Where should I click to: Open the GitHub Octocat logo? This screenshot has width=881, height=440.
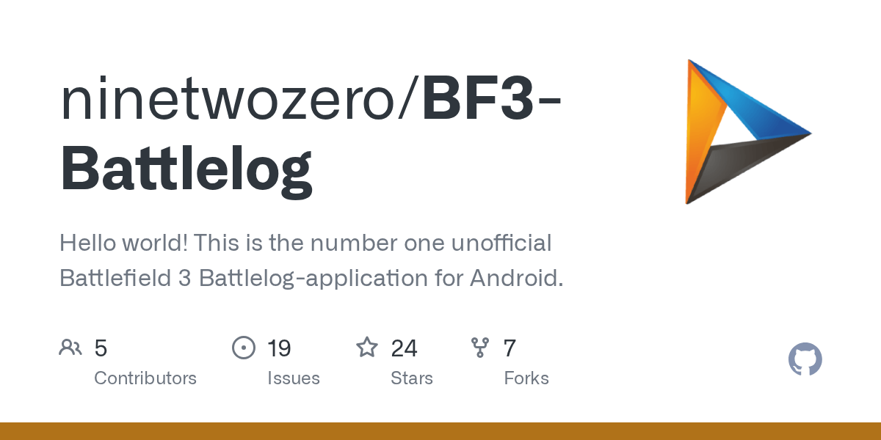click(805, 360)
